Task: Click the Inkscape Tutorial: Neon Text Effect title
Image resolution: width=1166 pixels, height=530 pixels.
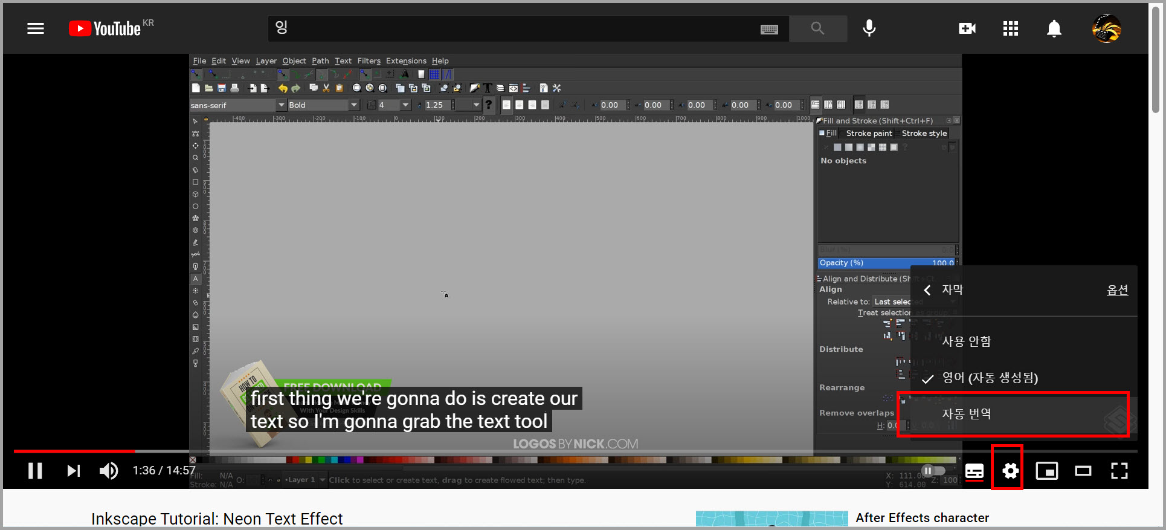Action: pos(217,519)
